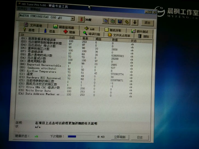Select the (04) 马达启动/停止计数 row

(77, 47)
